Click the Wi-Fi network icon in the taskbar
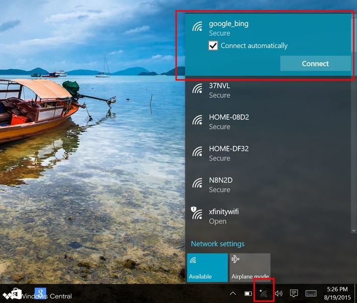Viewport: 357px width, 303px height. point(263,293)
